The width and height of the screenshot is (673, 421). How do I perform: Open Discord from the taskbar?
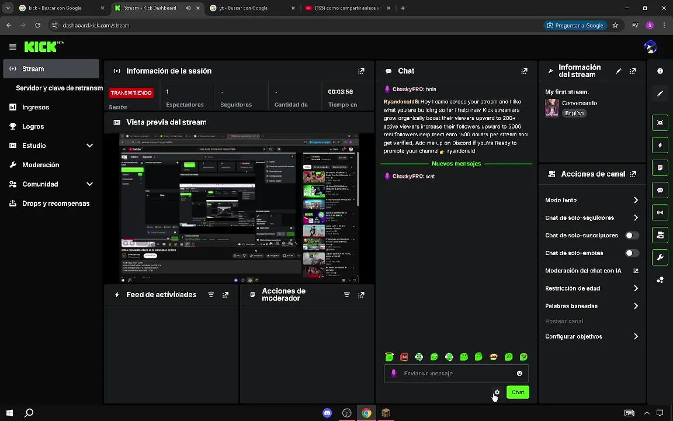tap(327, 413)
